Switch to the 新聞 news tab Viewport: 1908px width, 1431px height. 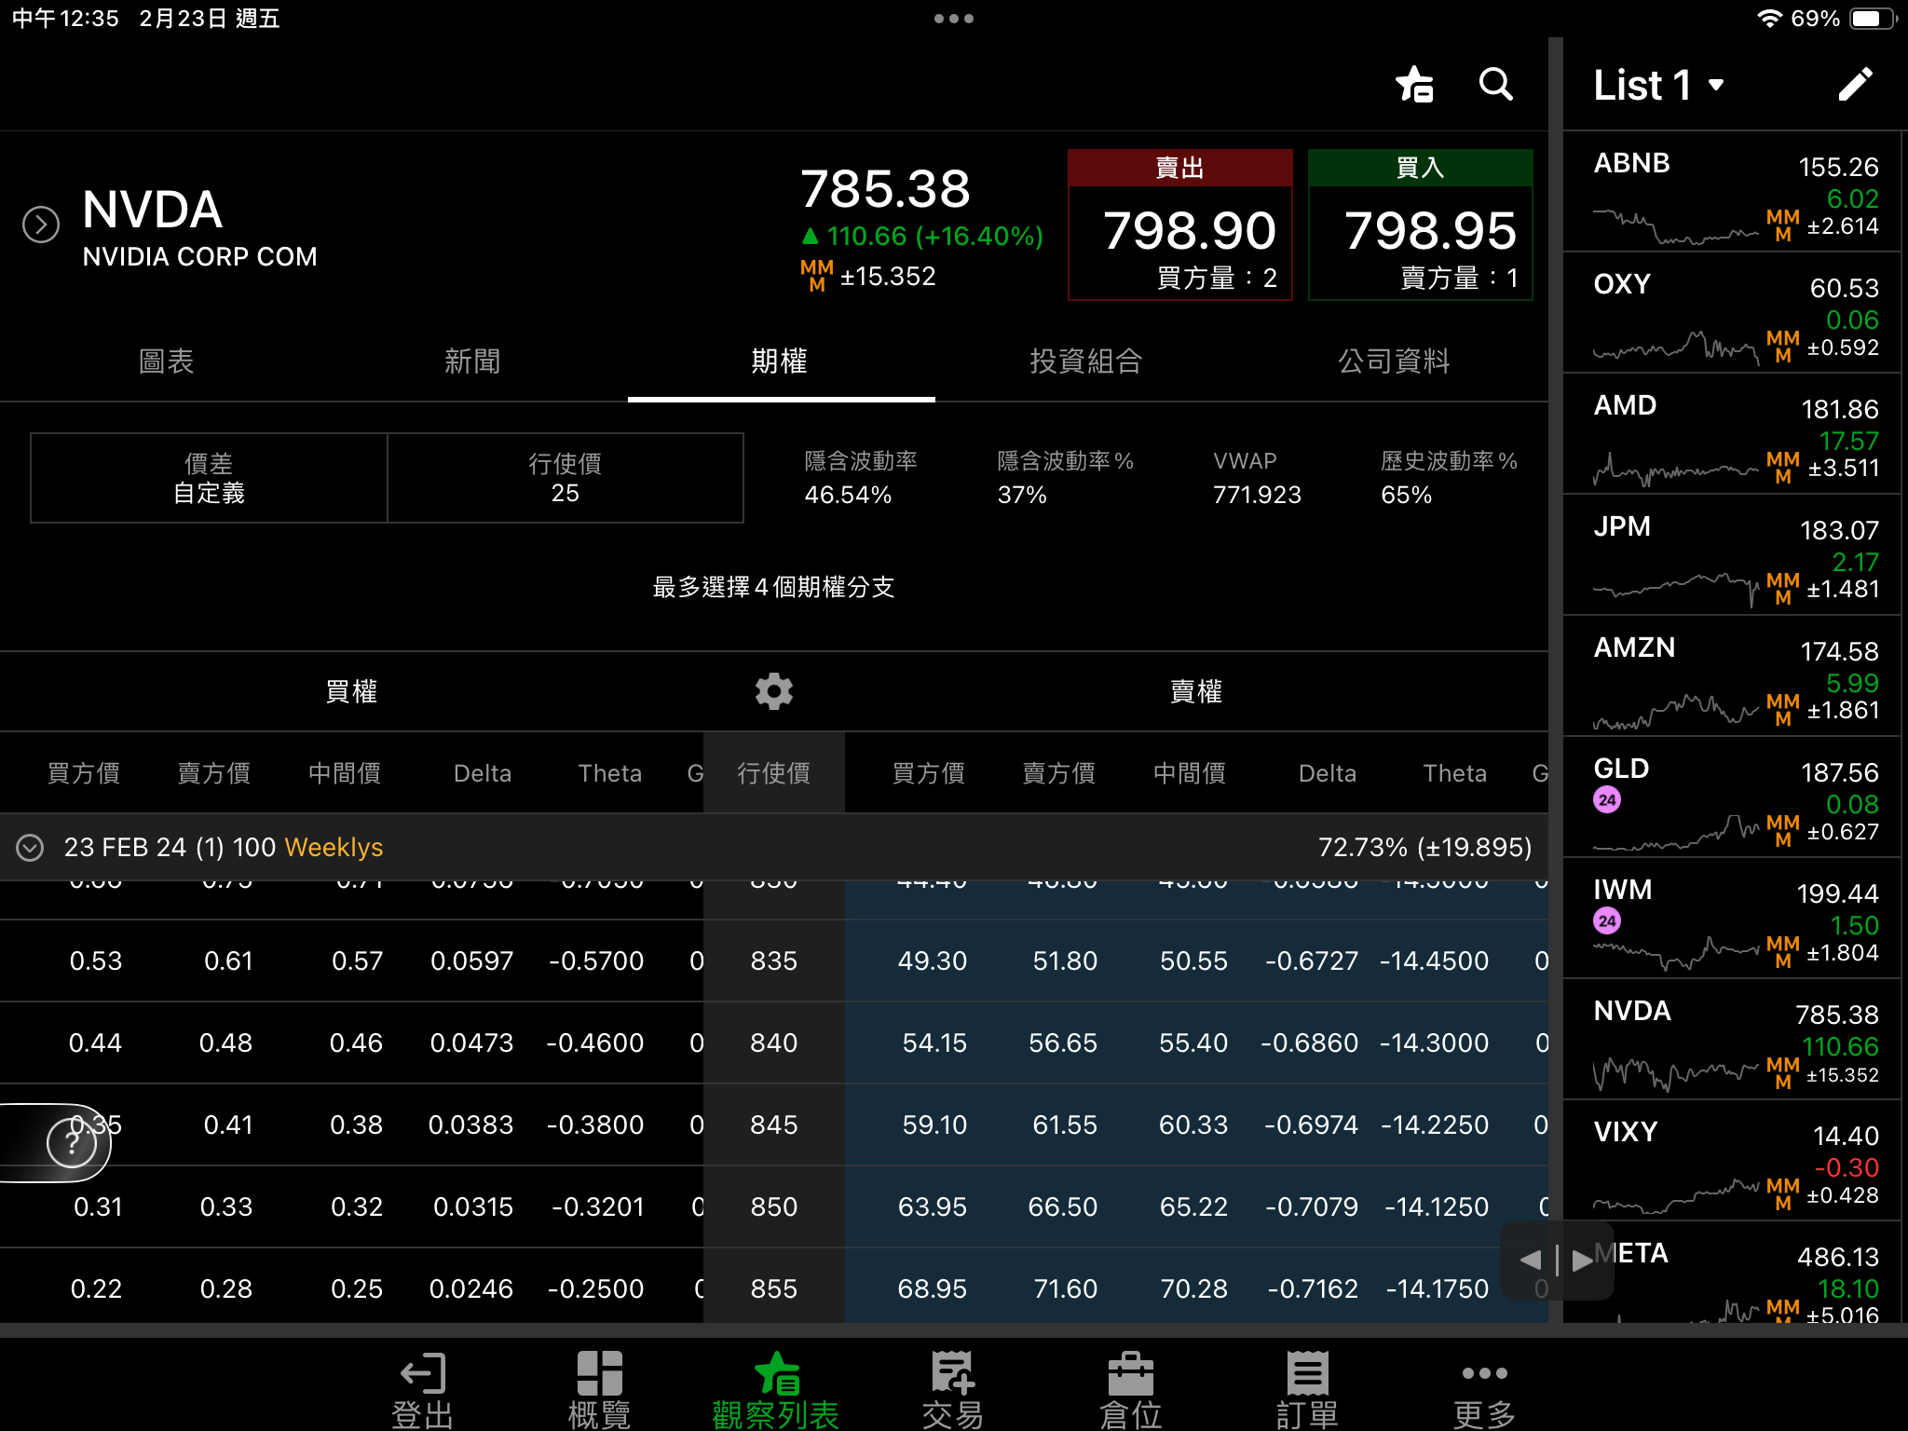(472, 361)
